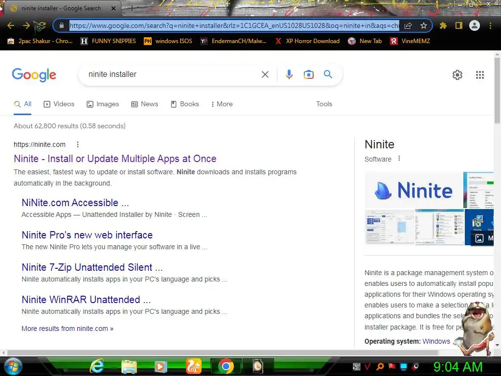Open the Extensions puzzle icon
Viewport: 501px width, 376px height.
pos(443,25)
